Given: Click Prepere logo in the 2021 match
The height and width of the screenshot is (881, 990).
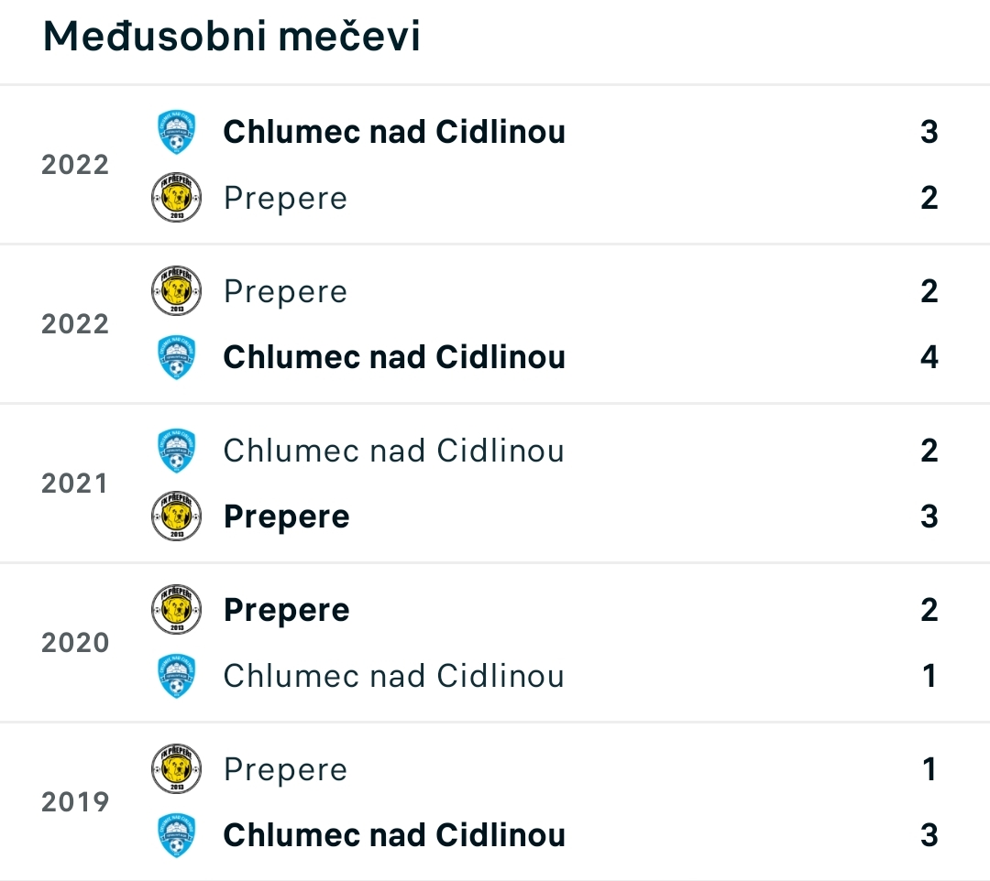Looking at the screenshot, I should click(176, 516).
